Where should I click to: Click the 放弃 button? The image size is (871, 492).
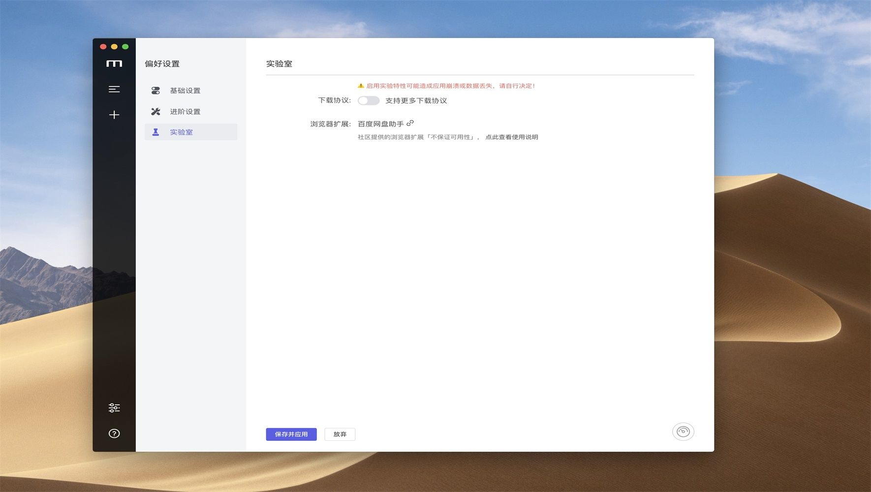click(x=340, y=434)
